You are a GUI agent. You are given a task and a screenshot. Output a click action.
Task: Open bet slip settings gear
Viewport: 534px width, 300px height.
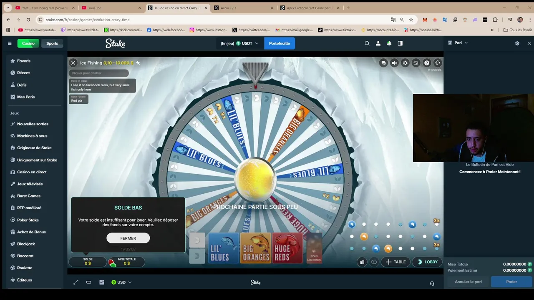click(517, 43)
